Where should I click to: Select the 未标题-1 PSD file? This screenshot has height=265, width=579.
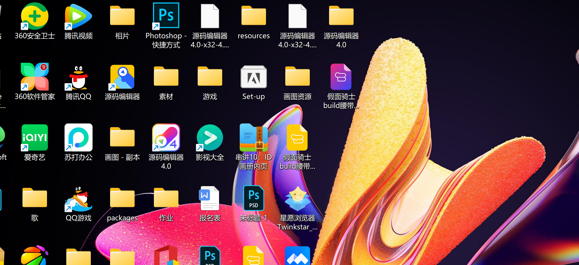(x=254, y=198)
